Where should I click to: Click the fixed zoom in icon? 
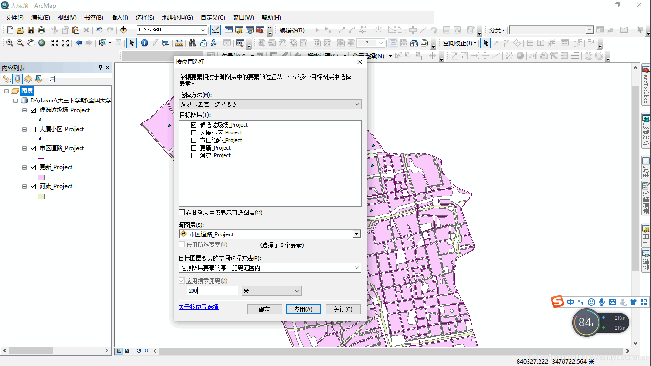[x=55, y=43]
